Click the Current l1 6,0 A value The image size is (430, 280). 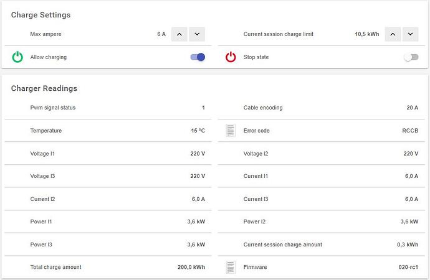[x=412, y=176]
